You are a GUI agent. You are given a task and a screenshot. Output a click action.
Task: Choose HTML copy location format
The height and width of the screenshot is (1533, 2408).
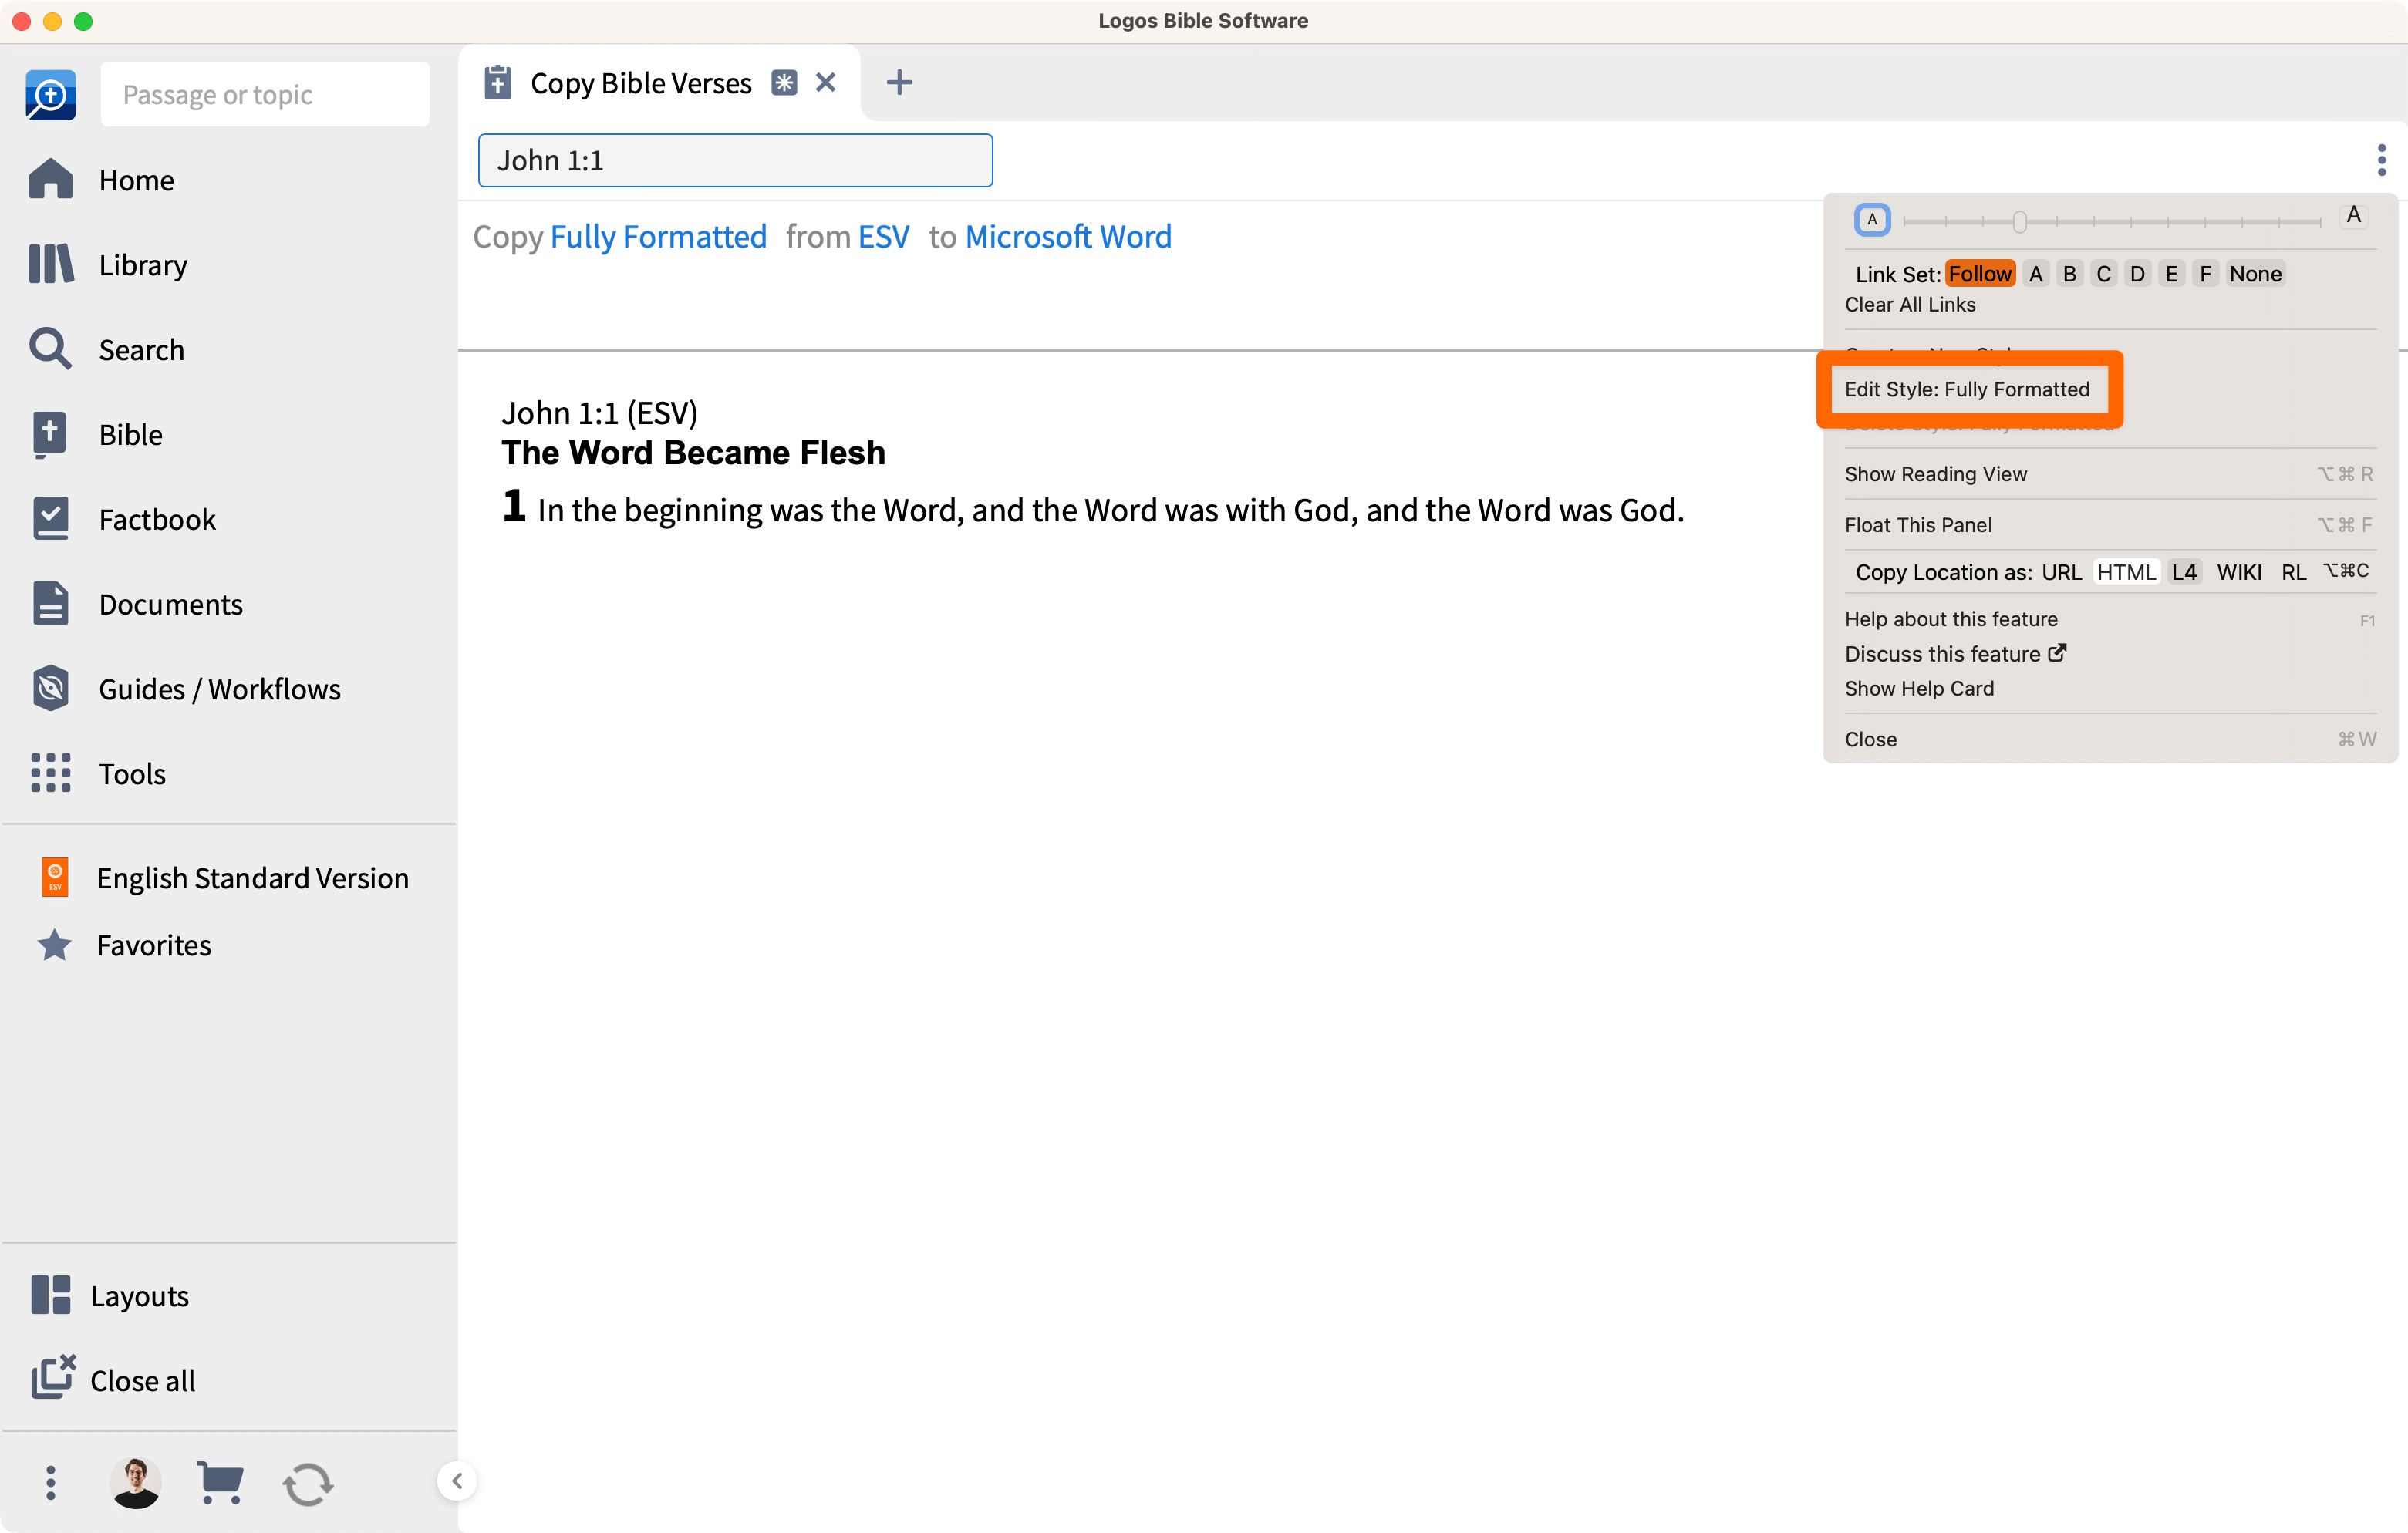(x=2126, y=571)
